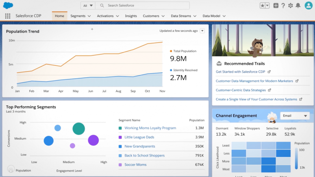This screenshot has width=315, height=177.
Task: Open the Favorites star icon
Action: (262, 6)
